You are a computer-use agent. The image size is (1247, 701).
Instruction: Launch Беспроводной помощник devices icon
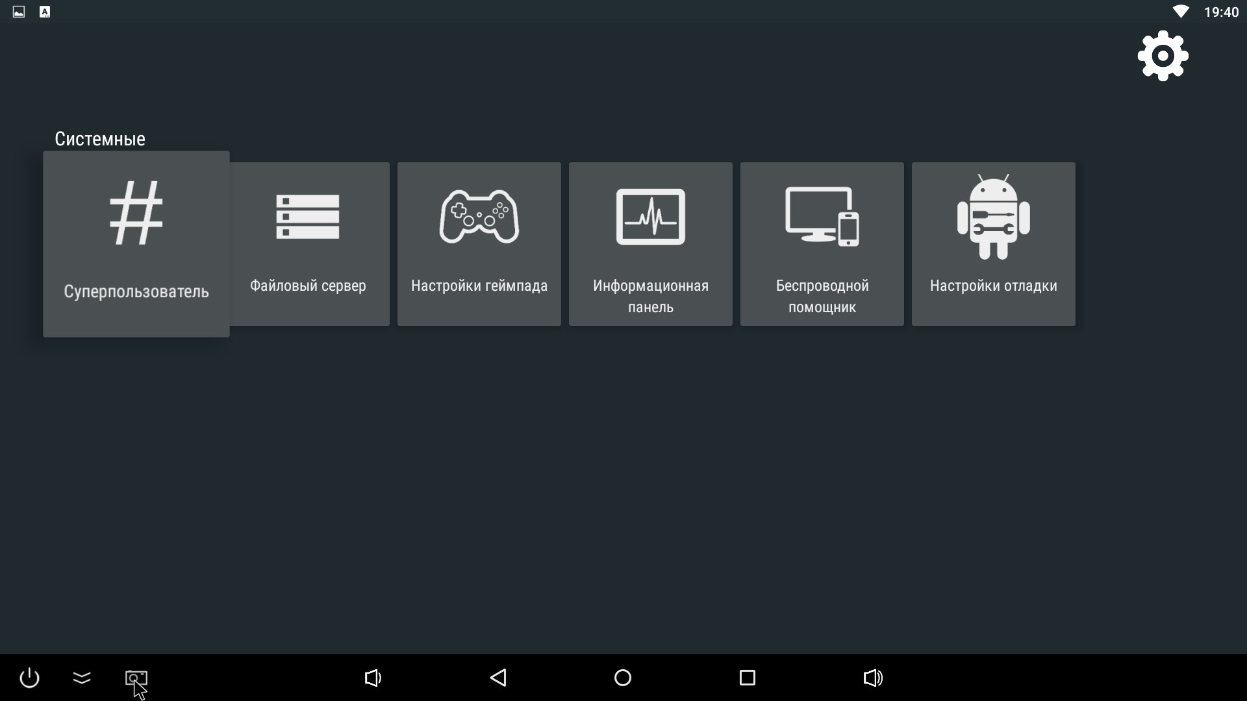click(822, 217)
